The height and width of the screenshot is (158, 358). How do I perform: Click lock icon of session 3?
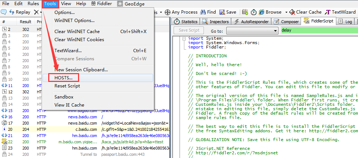4,35
